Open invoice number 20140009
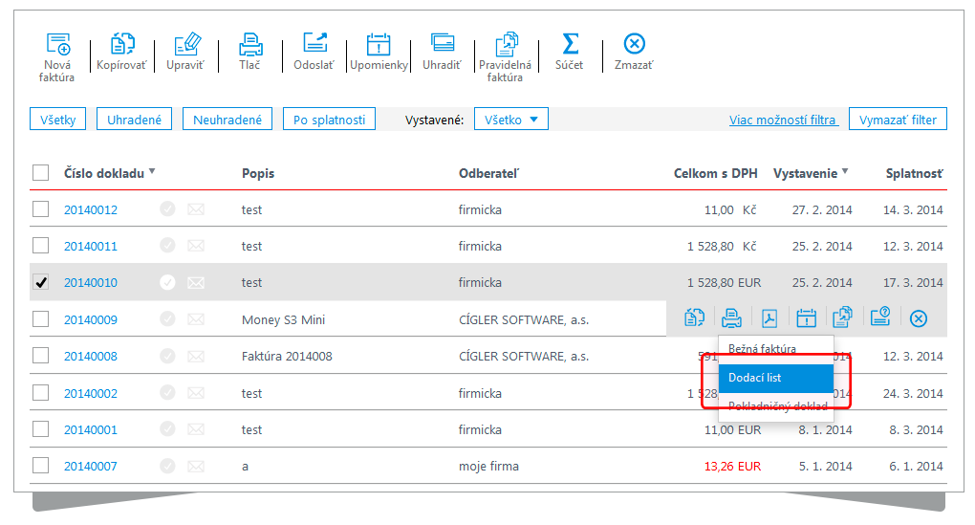This screenshot has width=975, height=525. point(91,319)
